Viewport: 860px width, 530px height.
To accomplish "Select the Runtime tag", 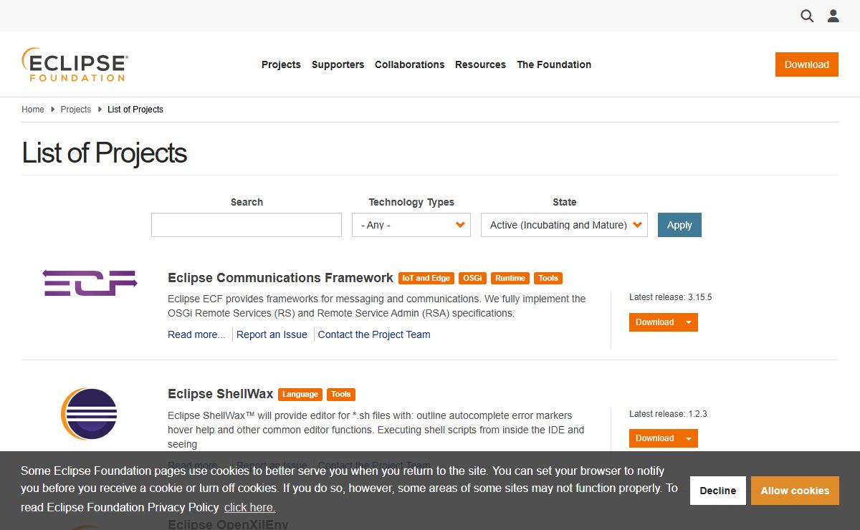I will point(510,278).
